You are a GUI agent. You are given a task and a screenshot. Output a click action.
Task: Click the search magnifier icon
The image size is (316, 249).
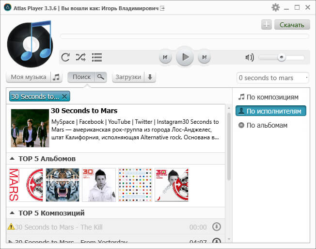click(101, 77)
